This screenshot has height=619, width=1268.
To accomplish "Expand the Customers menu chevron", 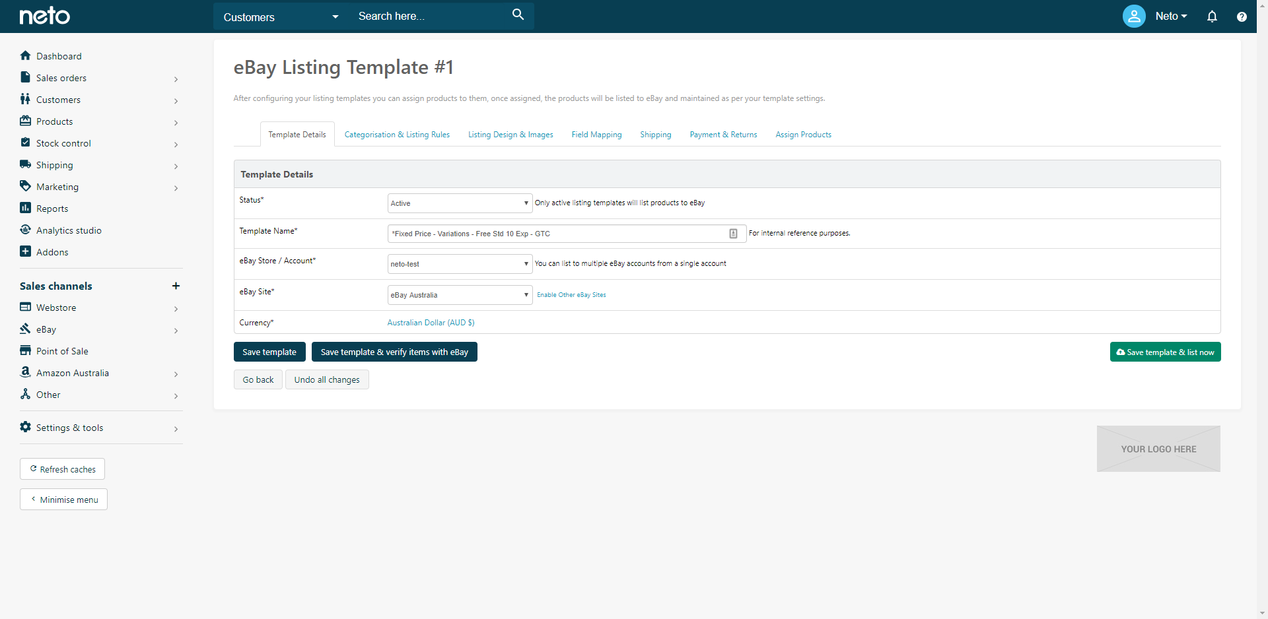I will pyautogui.click(x=176, y=101).
